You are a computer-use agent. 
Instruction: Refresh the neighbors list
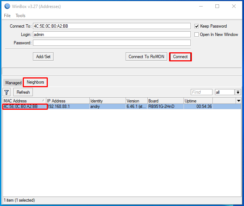pyautogui.click(x=23, y=92)
